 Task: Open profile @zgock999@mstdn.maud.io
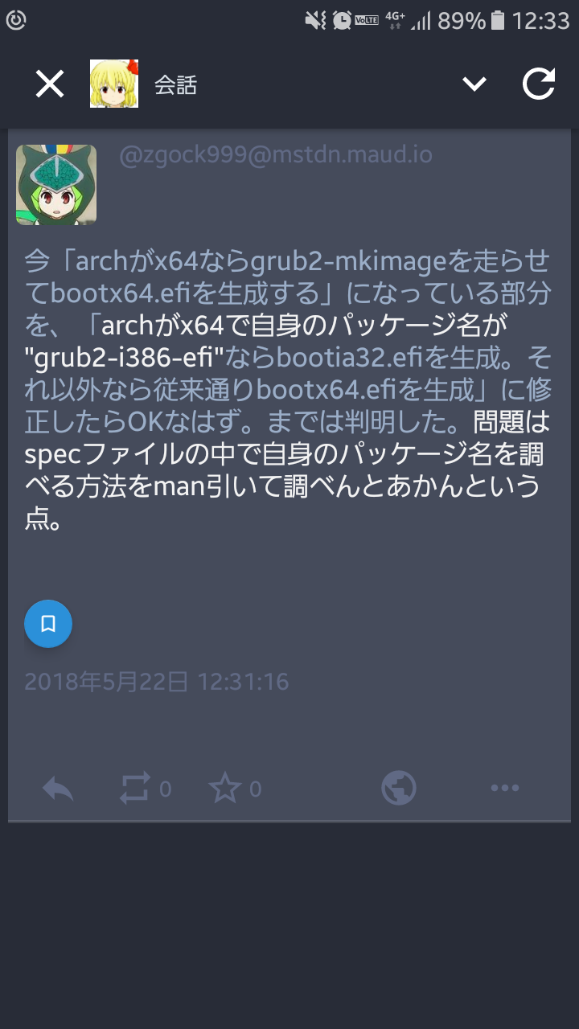pos(276,154)
